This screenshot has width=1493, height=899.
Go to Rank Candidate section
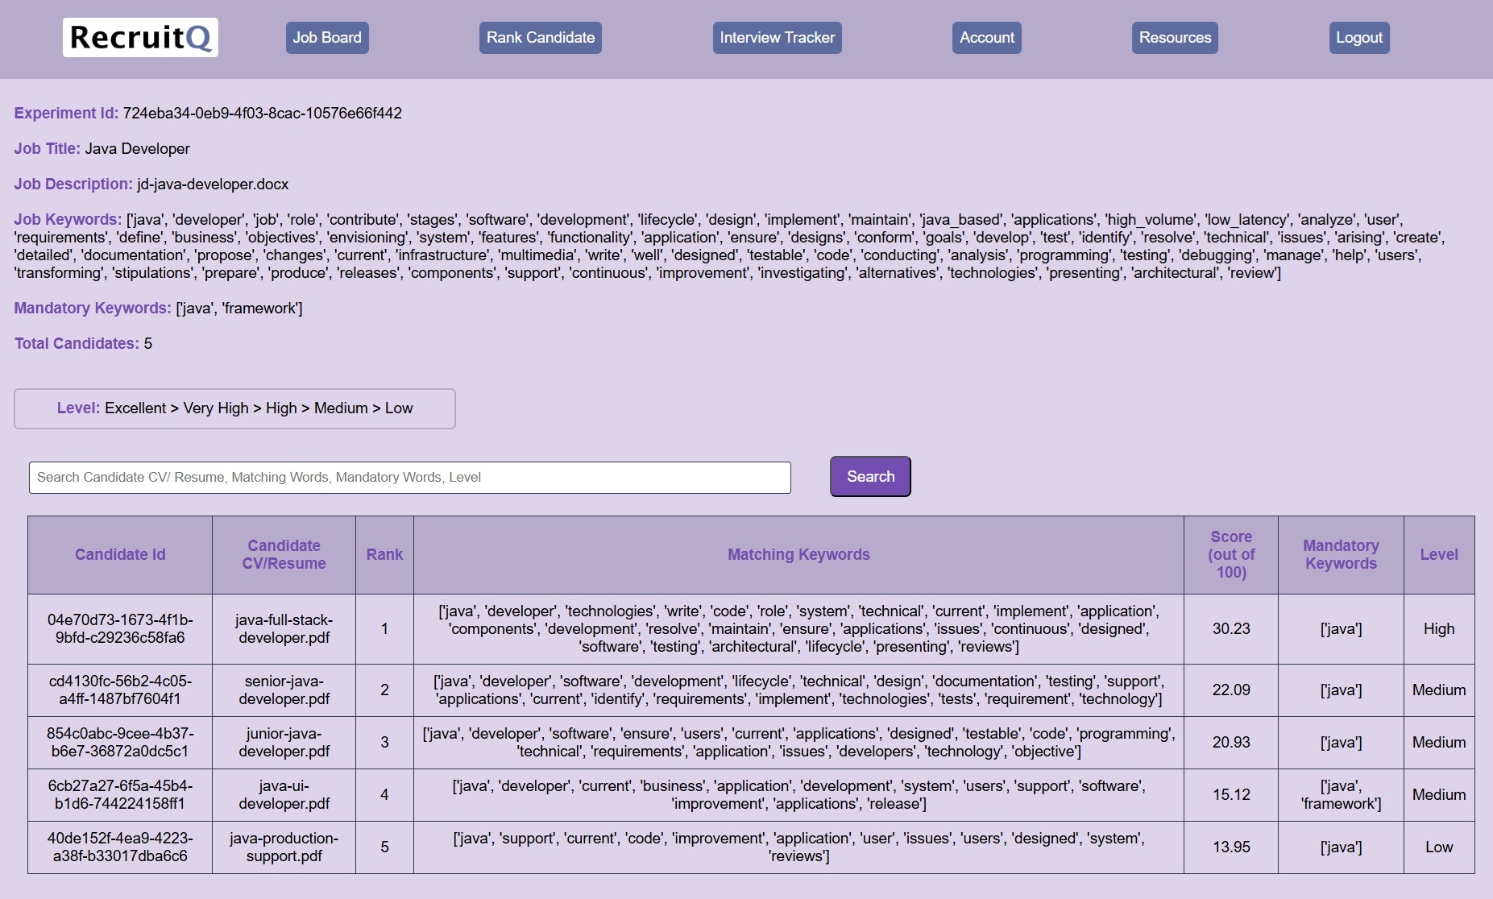(540, 37)
